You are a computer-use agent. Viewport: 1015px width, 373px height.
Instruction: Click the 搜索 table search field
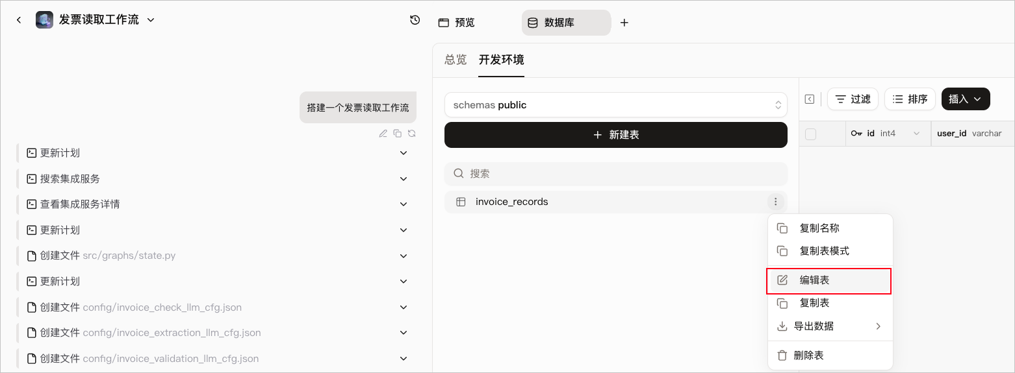coord(616,174)
